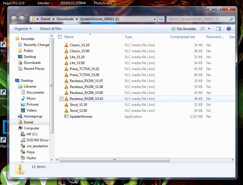Viewport: 243px width, 185px height.
Task: Select the file name Reuleaux_RX200_V3.10
Action: click(86, 99)
